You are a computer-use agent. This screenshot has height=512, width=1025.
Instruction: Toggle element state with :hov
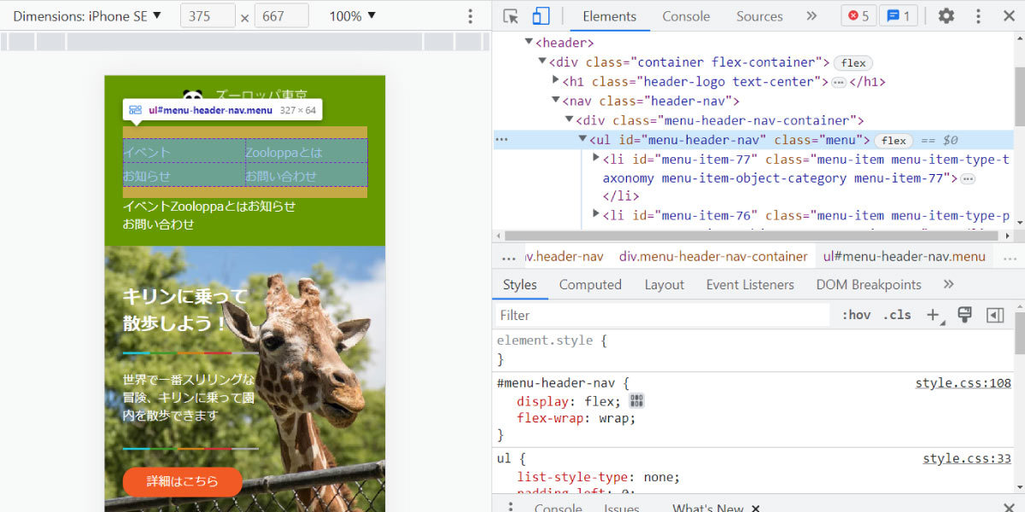pyautogui.click(x=856, y=315)
